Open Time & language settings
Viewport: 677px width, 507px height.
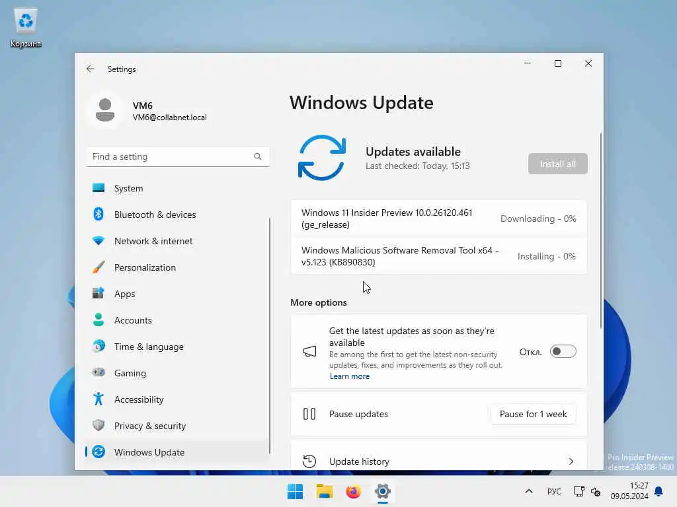click(x=177, y=347)
